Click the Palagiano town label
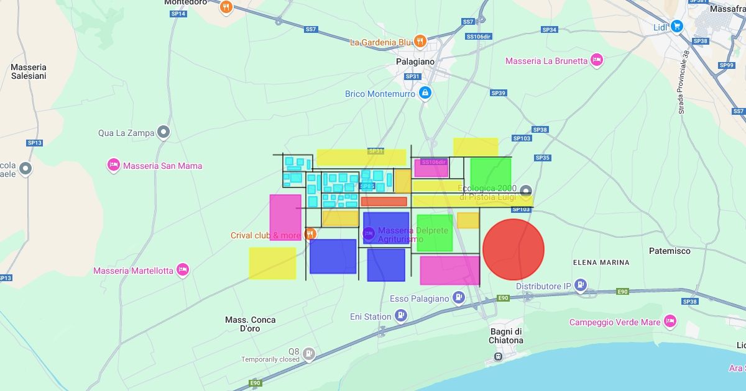The width and height of the screenshot is (746, 391). pyautogui.click(x=415, y=62)
